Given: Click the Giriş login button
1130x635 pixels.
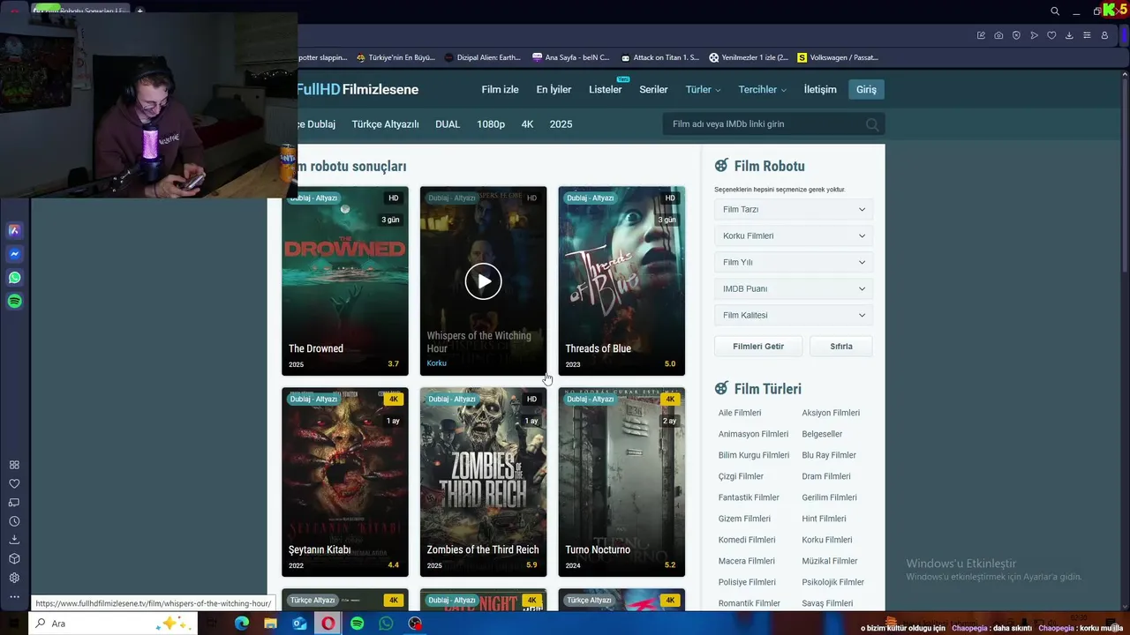Looking at the screenshot, I should [x=866, y=90].
